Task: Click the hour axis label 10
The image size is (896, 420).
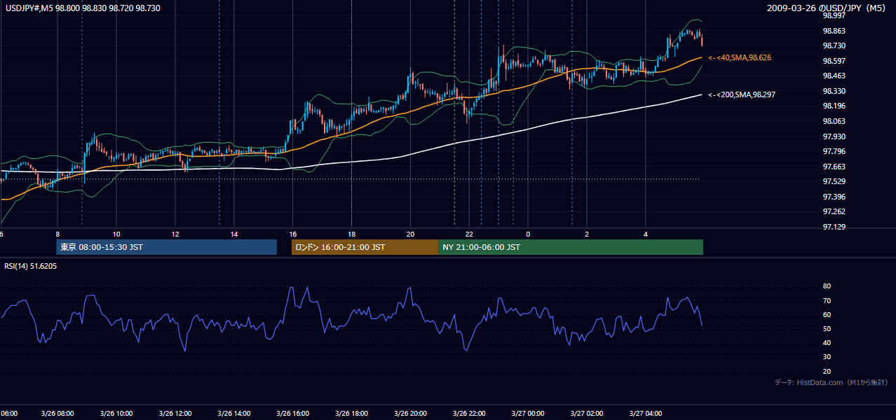Action: pos(116,234)
